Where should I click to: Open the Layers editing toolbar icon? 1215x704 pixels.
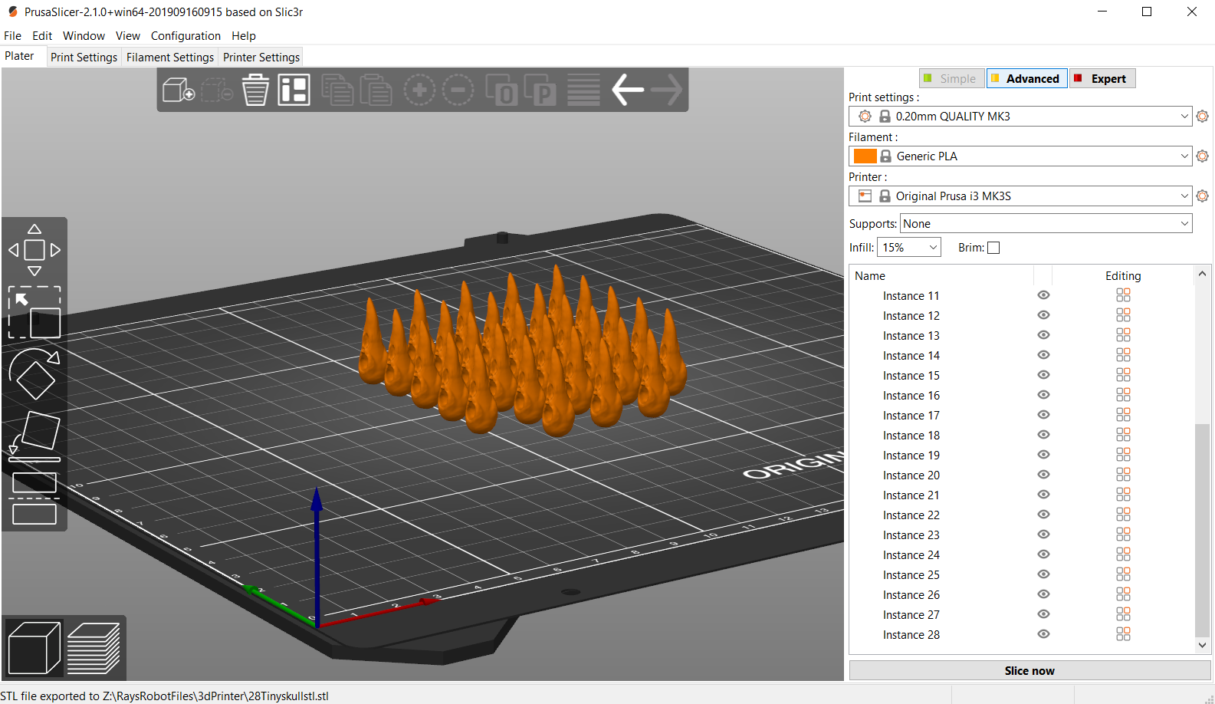[x=583, y=90]
